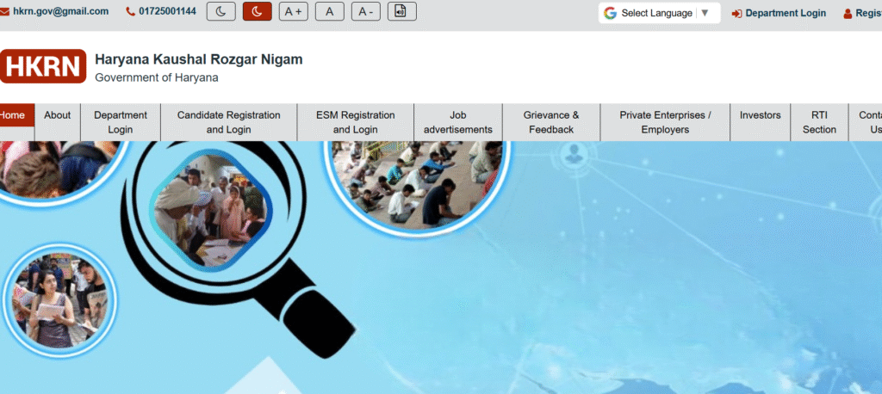Click the HKRN red logo
The width and height of the screenshot is (882, 394).
[43, 66]
